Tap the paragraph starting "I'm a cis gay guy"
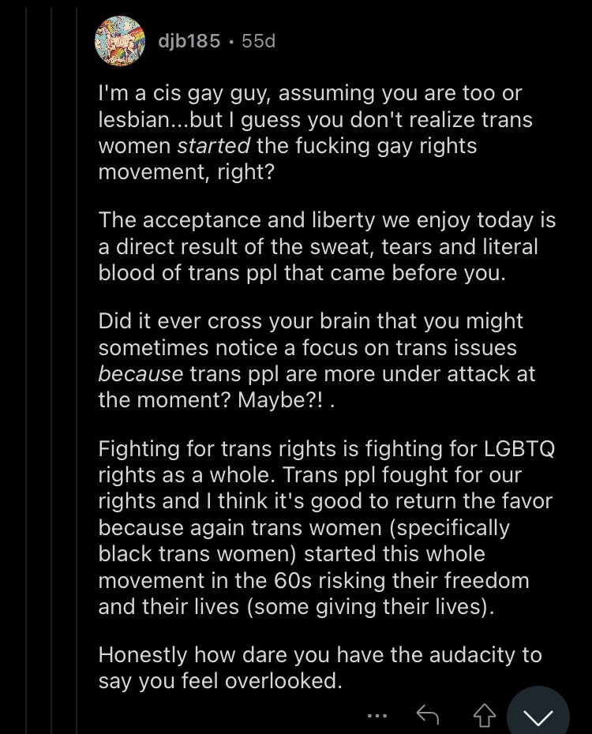Screen dimensions: 592x734 click(x=316, y=133)
